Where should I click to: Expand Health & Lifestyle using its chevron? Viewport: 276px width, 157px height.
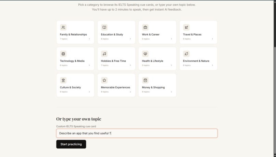click(x=171, y=65)
